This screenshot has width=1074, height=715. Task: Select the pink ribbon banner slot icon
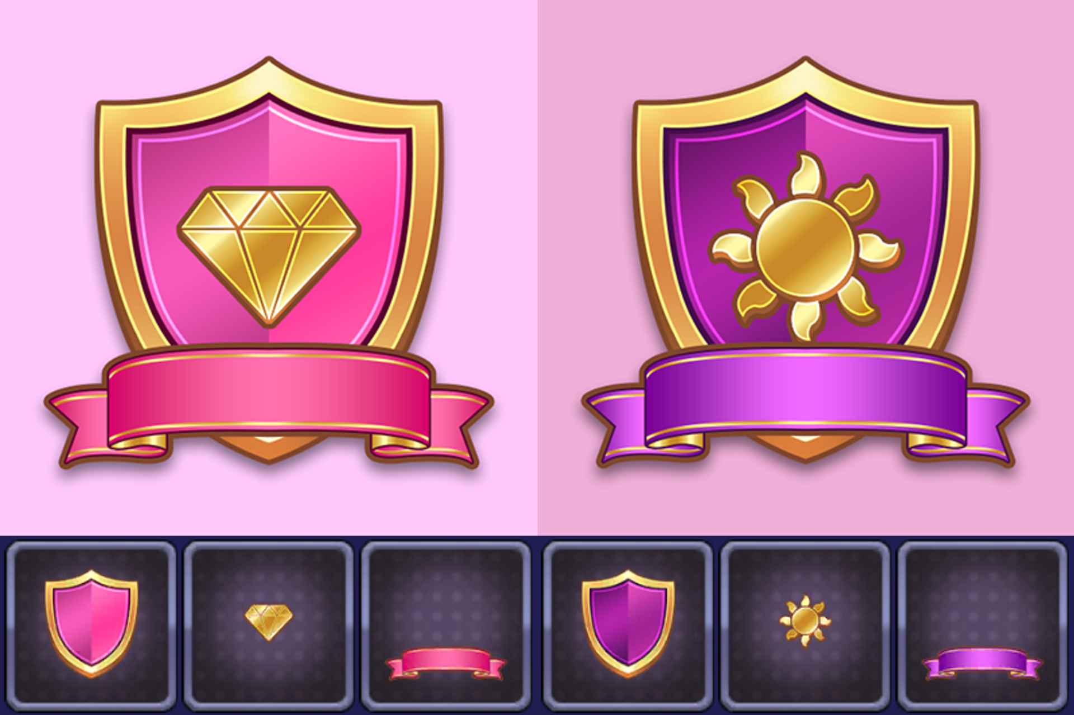click(445, 663)
